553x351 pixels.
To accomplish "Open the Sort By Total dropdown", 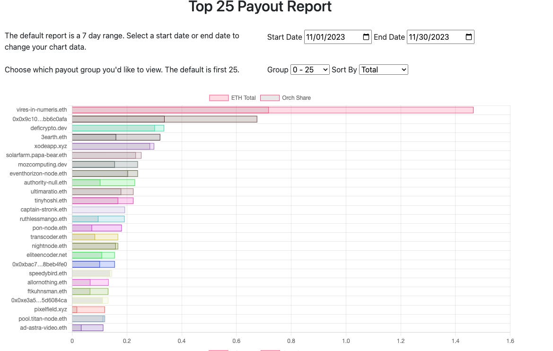I will (383, 70).
